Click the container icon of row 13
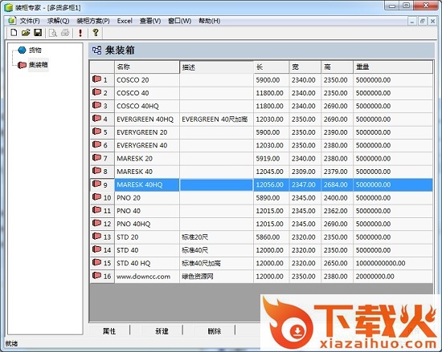 (96, 237)
